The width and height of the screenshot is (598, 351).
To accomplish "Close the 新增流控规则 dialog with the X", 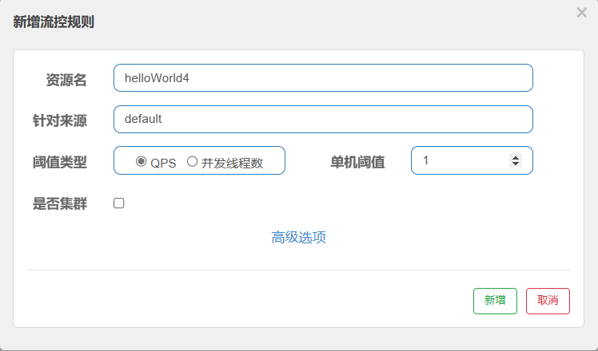I will 581,13.
